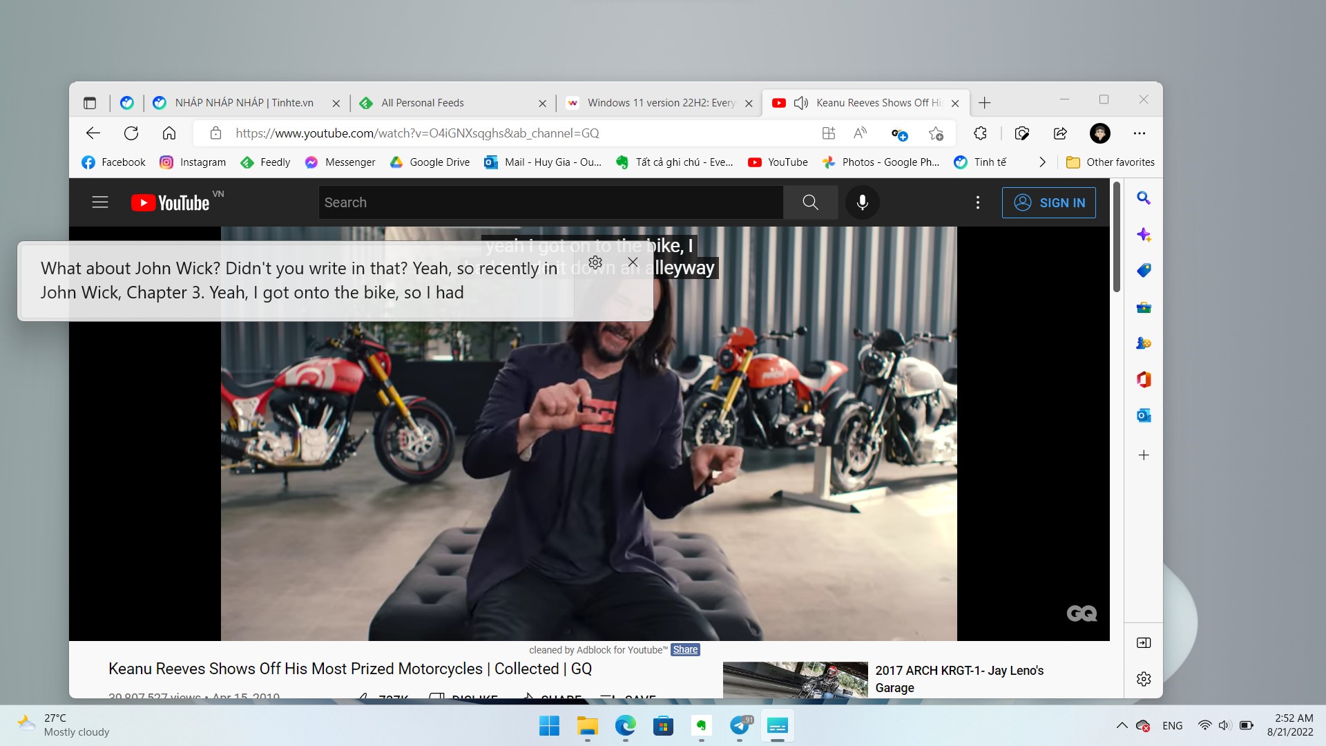Open the 2017 ARCH KRGT-1 video thumbnail
1326x746 pixels.
pyautogui.click(x=795, y=680)
